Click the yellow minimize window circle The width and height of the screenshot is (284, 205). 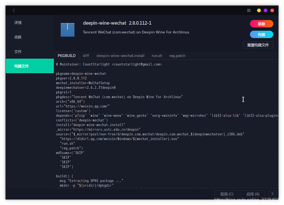pyautogui.click(x=259, y=10)
